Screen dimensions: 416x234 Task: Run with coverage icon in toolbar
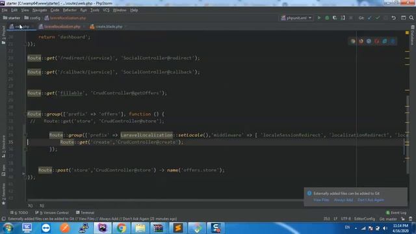335,18
